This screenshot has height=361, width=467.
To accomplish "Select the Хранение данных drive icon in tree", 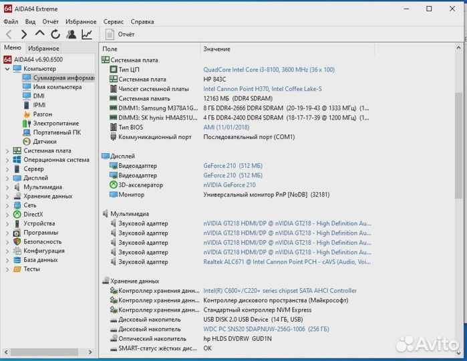I will (17, 196).
